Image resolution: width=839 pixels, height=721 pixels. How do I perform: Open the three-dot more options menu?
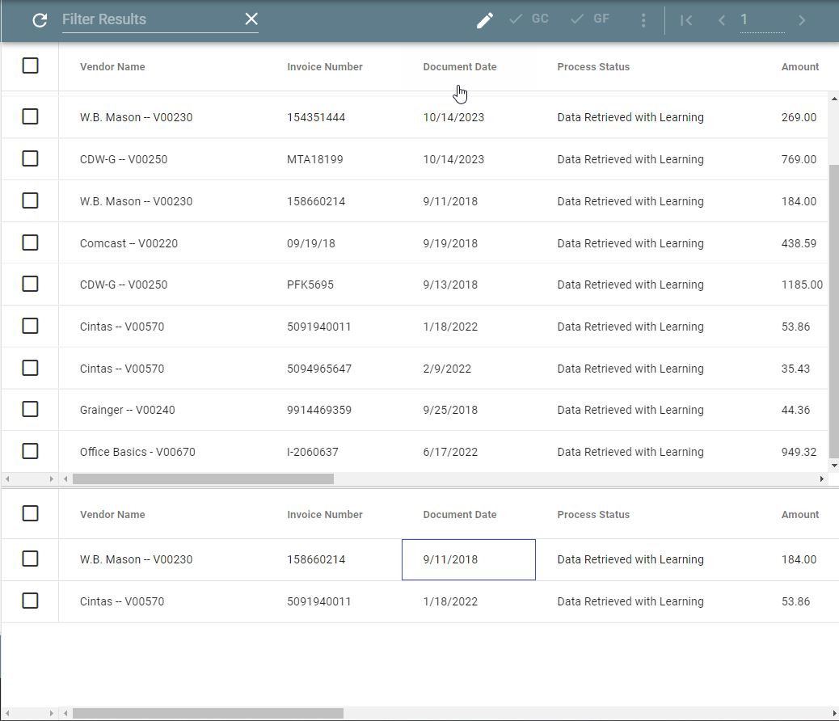coord(643,20)
